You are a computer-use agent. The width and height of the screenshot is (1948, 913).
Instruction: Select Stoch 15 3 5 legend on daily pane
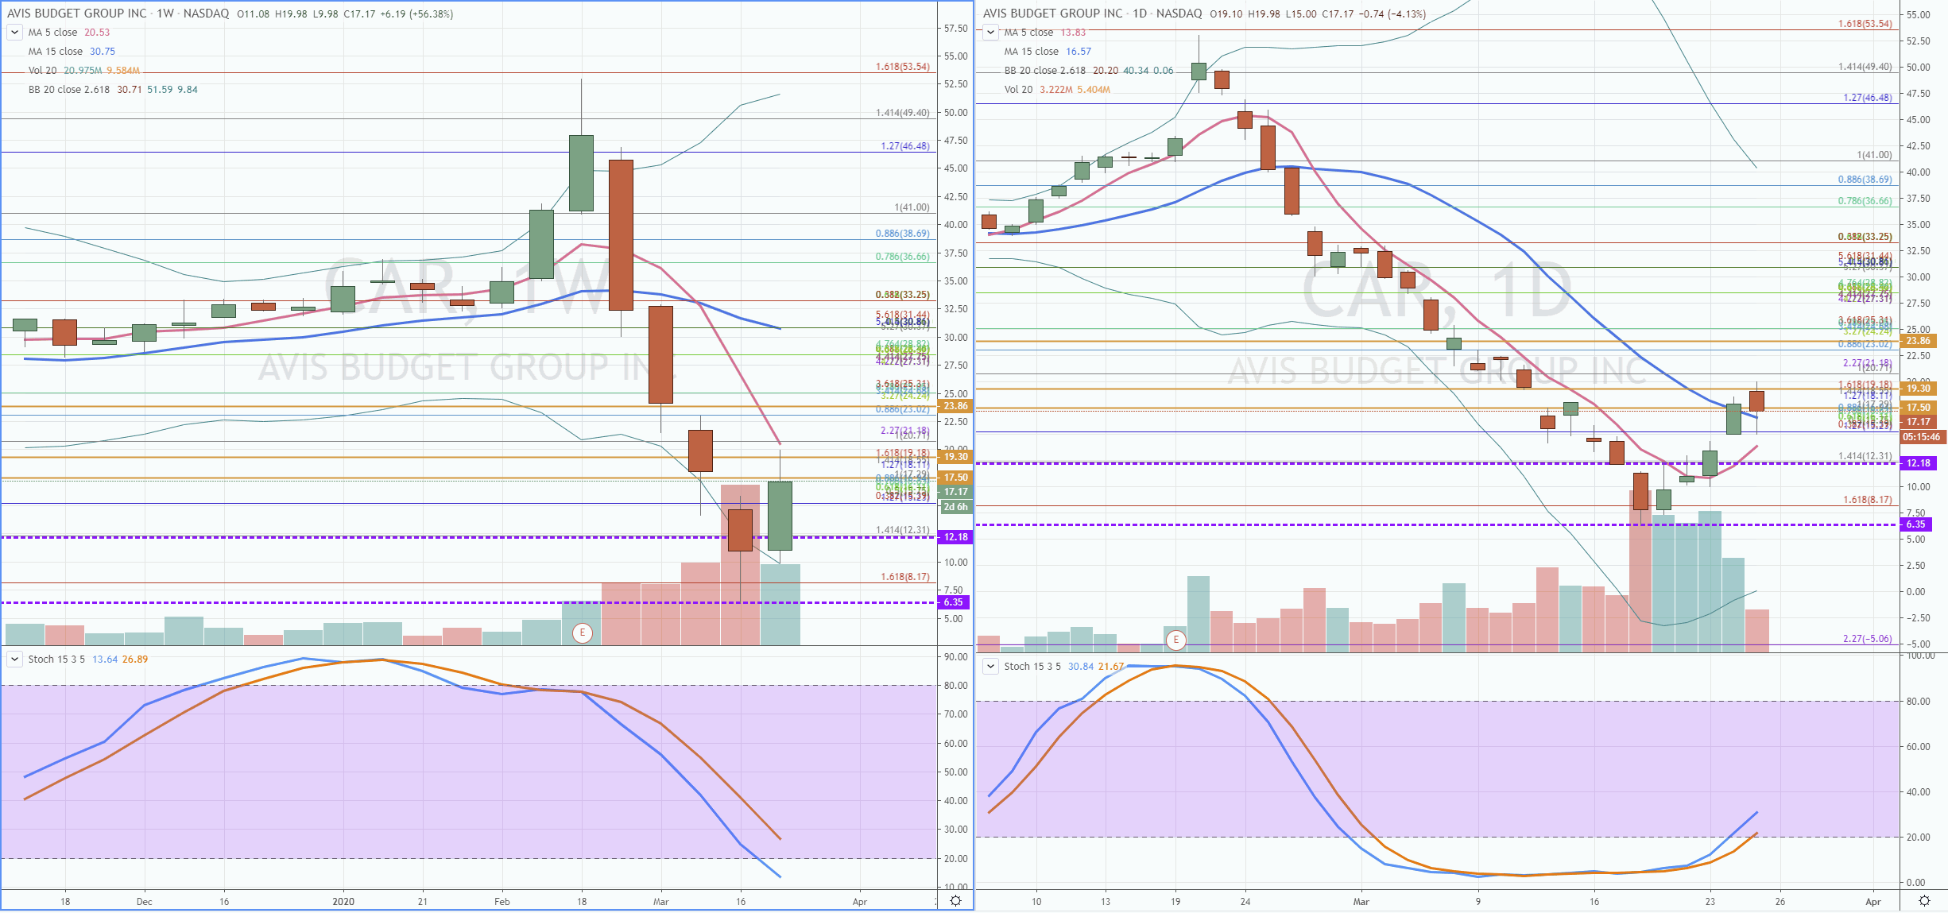[1064, 667]
